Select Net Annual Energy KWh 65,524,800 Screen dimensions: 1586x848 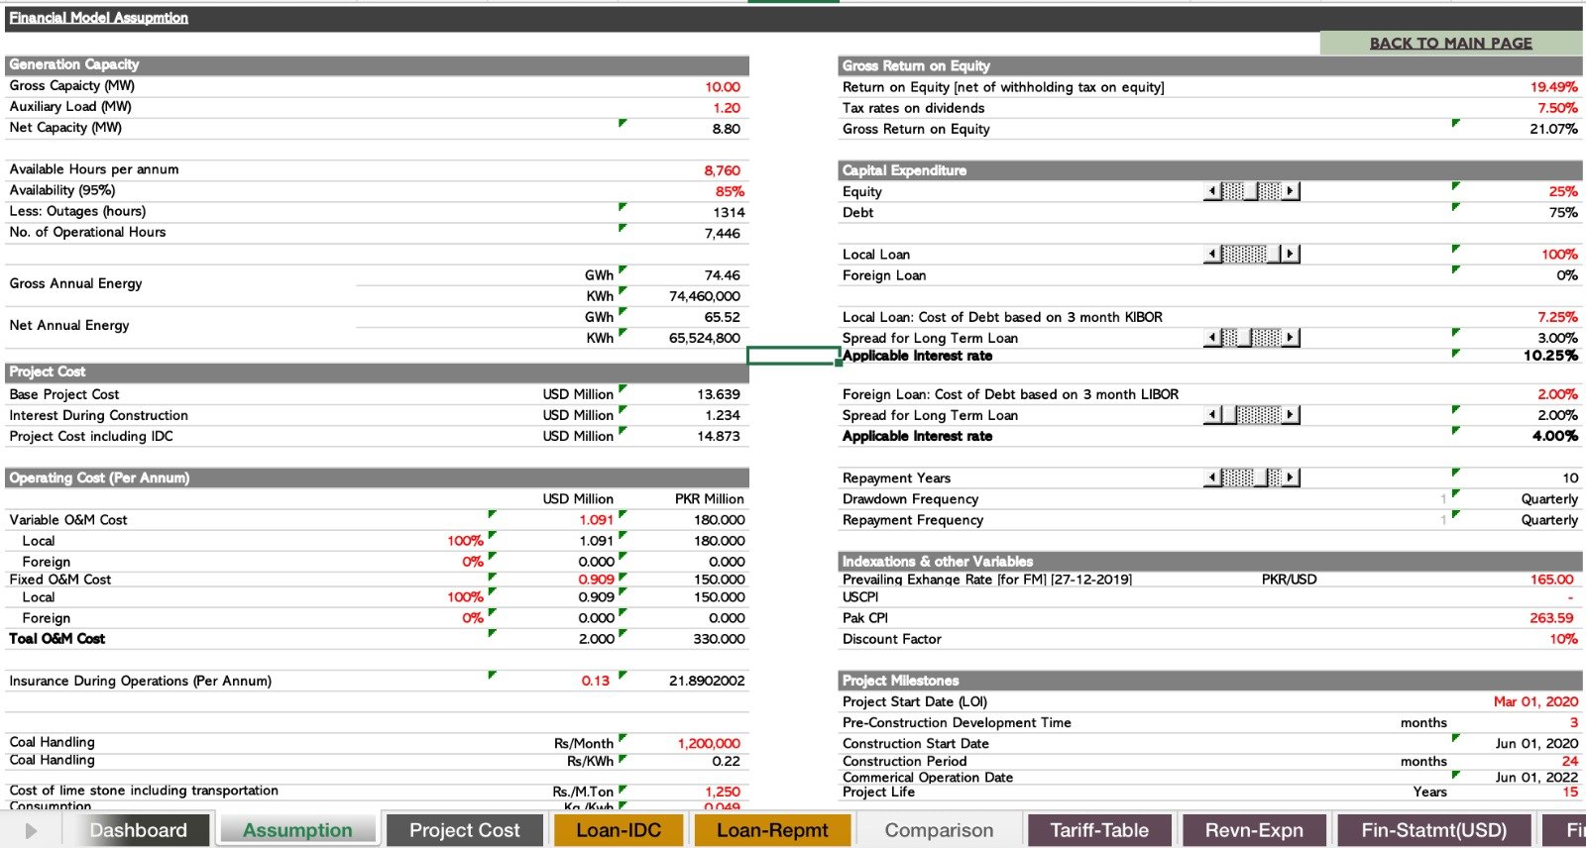pos(704,338)
